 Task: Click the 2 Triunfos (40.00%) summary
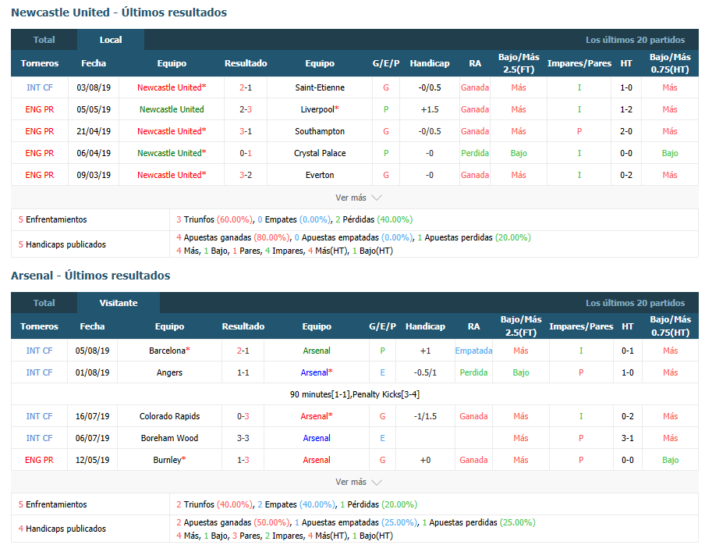click(x=214, y=504)
